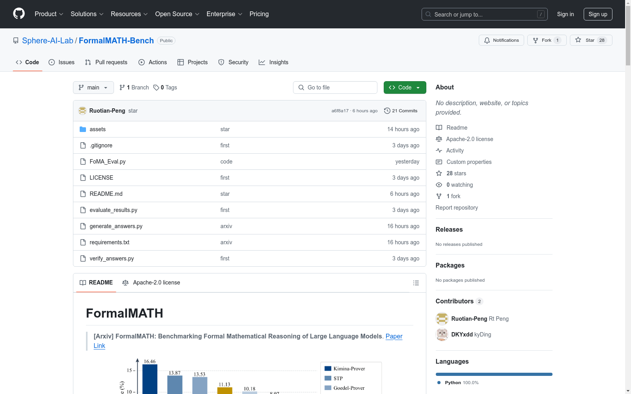Click the Star icon button
The width and height of the screenshot is (631, 394).
[578, 40]
